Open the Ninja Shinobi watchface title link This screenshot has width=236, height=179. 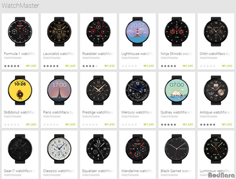[176, 54]
